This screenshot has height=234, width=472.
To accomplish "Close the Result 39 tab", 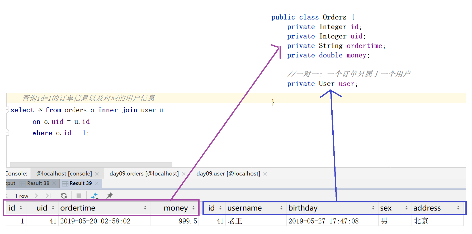I will (97, 183).
